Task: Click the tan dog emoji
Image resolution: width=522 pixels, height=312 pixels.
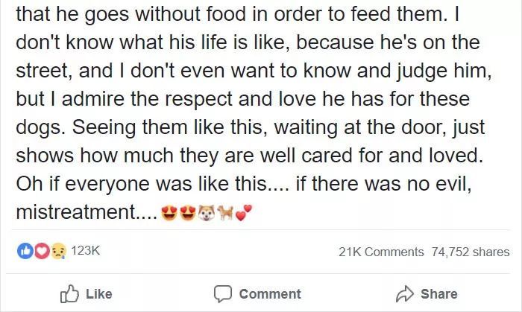Action: [x=225, y=212]
